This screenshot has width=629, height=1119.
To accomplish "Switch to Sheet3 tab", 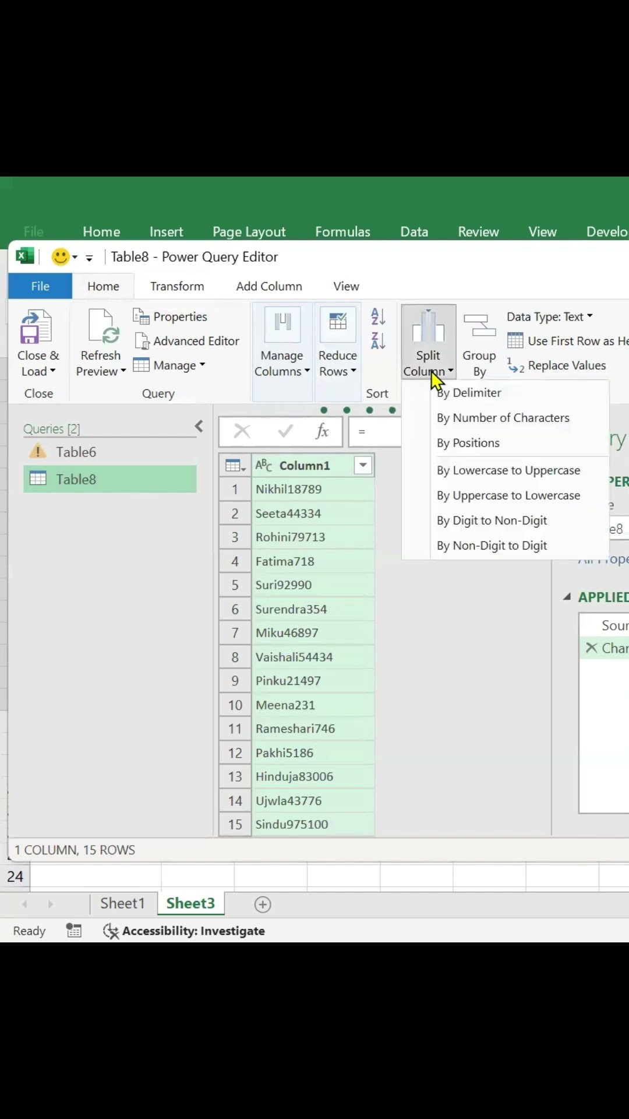I will pos(190,903).
